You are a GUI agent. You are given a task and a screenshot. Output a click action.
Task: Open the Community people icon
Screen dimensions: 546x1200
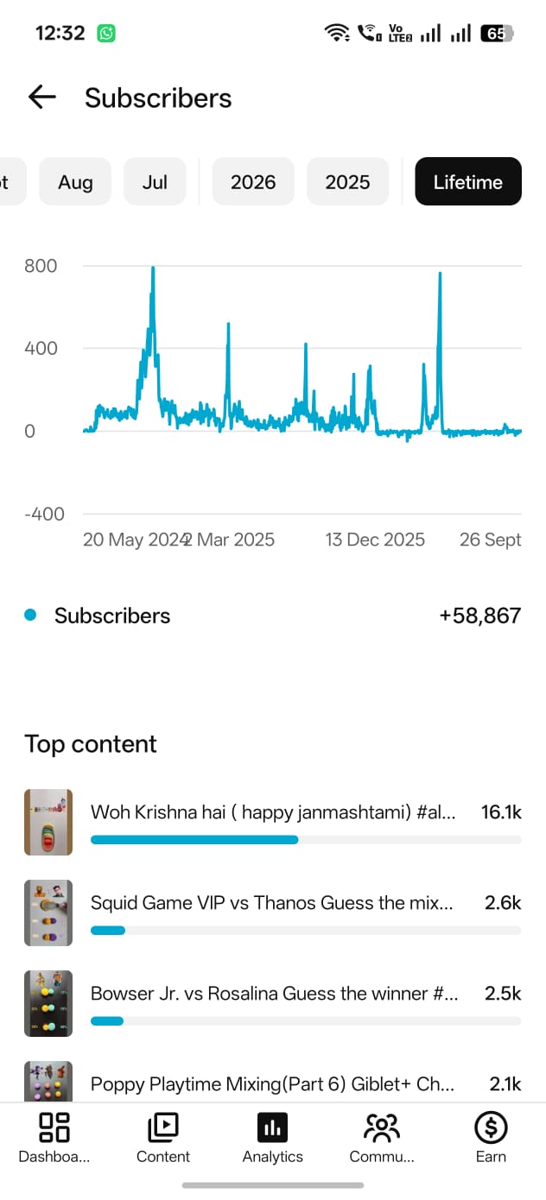382,1127
